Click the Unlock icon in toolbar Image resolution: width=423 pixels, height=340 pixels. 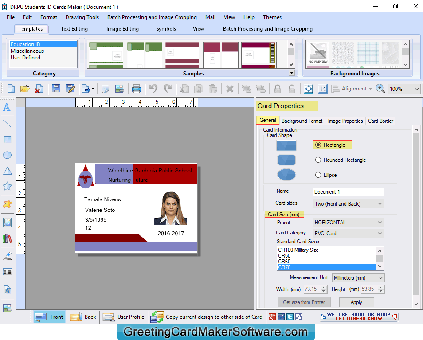coord(292,89)
